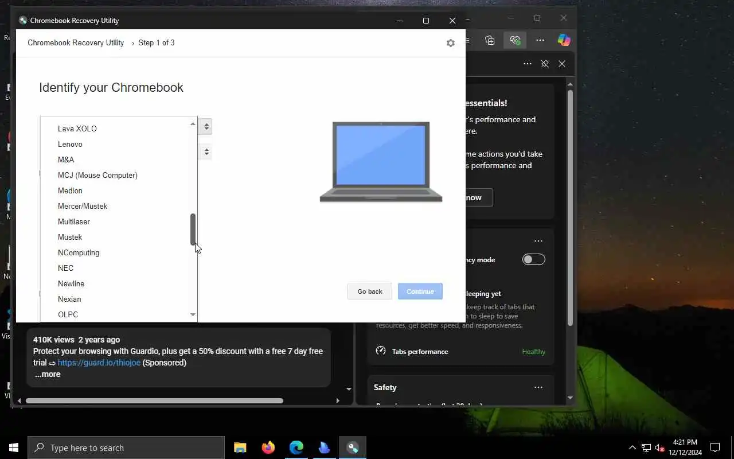Open guard.io/thiojoe sponsored link
The image size is (734, 459).
(x=99, y=363)
